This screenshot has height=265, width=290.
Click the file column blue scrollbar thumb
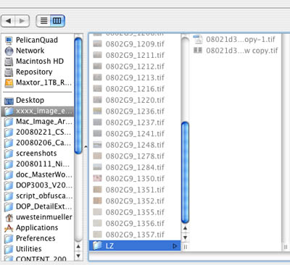click(x=185, y=172)
